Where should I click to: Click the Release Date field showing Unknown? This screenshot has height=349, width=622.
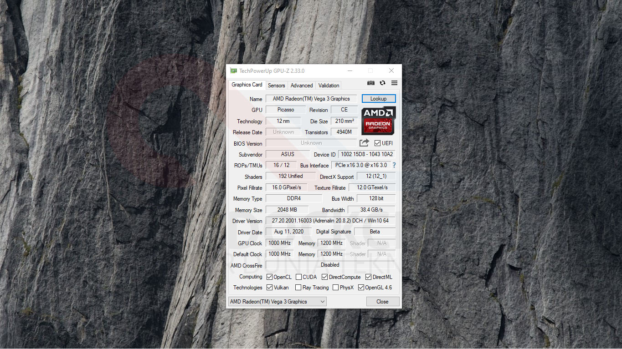283,132
